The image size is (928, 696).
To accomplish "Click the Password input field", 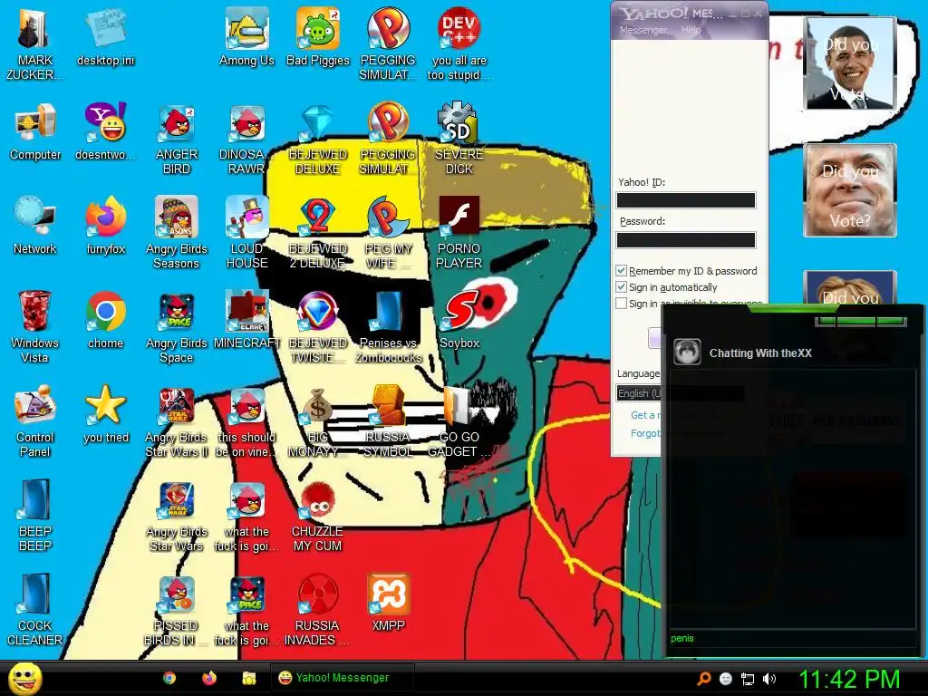I will (686, 239).
